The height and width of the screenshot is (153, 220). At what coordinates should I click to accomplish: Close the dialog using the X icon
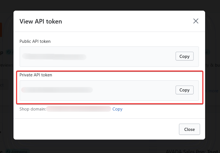click(196, 21)
